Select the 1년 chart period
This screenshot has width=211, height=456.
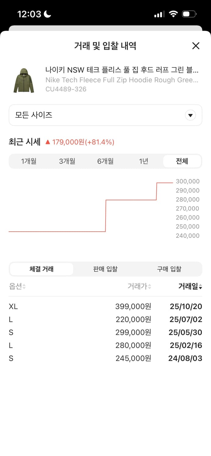pos(144,161)
